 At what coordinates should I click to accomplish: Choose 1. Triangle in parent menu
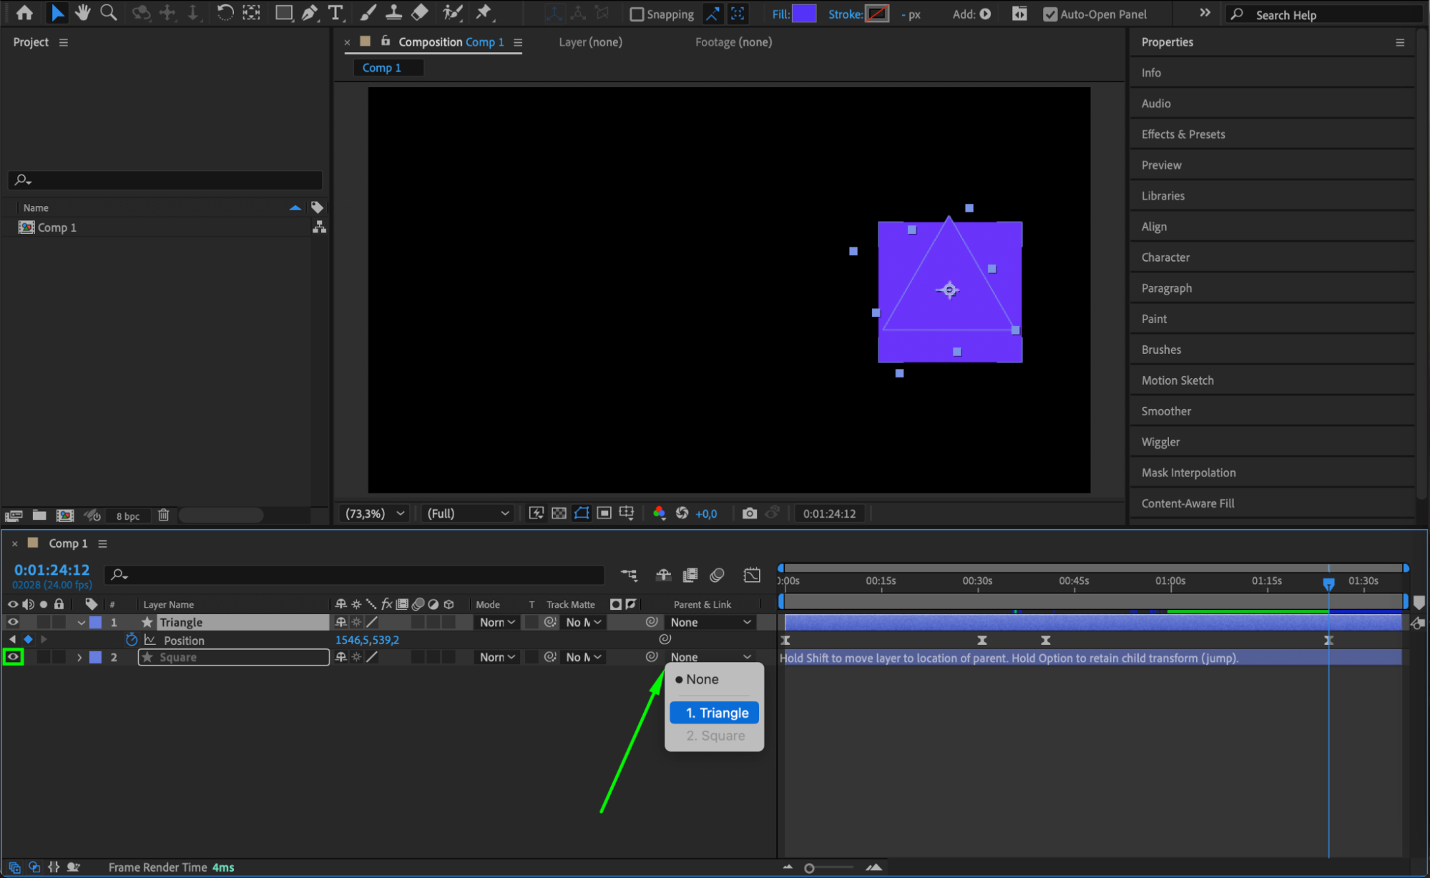pos(715,713)
